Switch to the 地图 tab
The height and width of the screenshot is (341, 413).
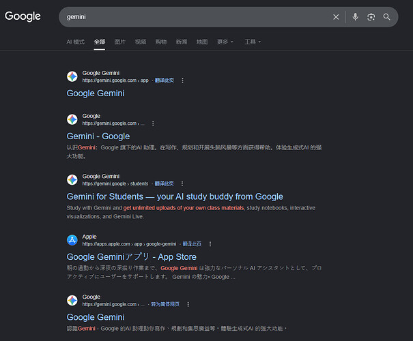pyautogui.click(x=202, y=42)
